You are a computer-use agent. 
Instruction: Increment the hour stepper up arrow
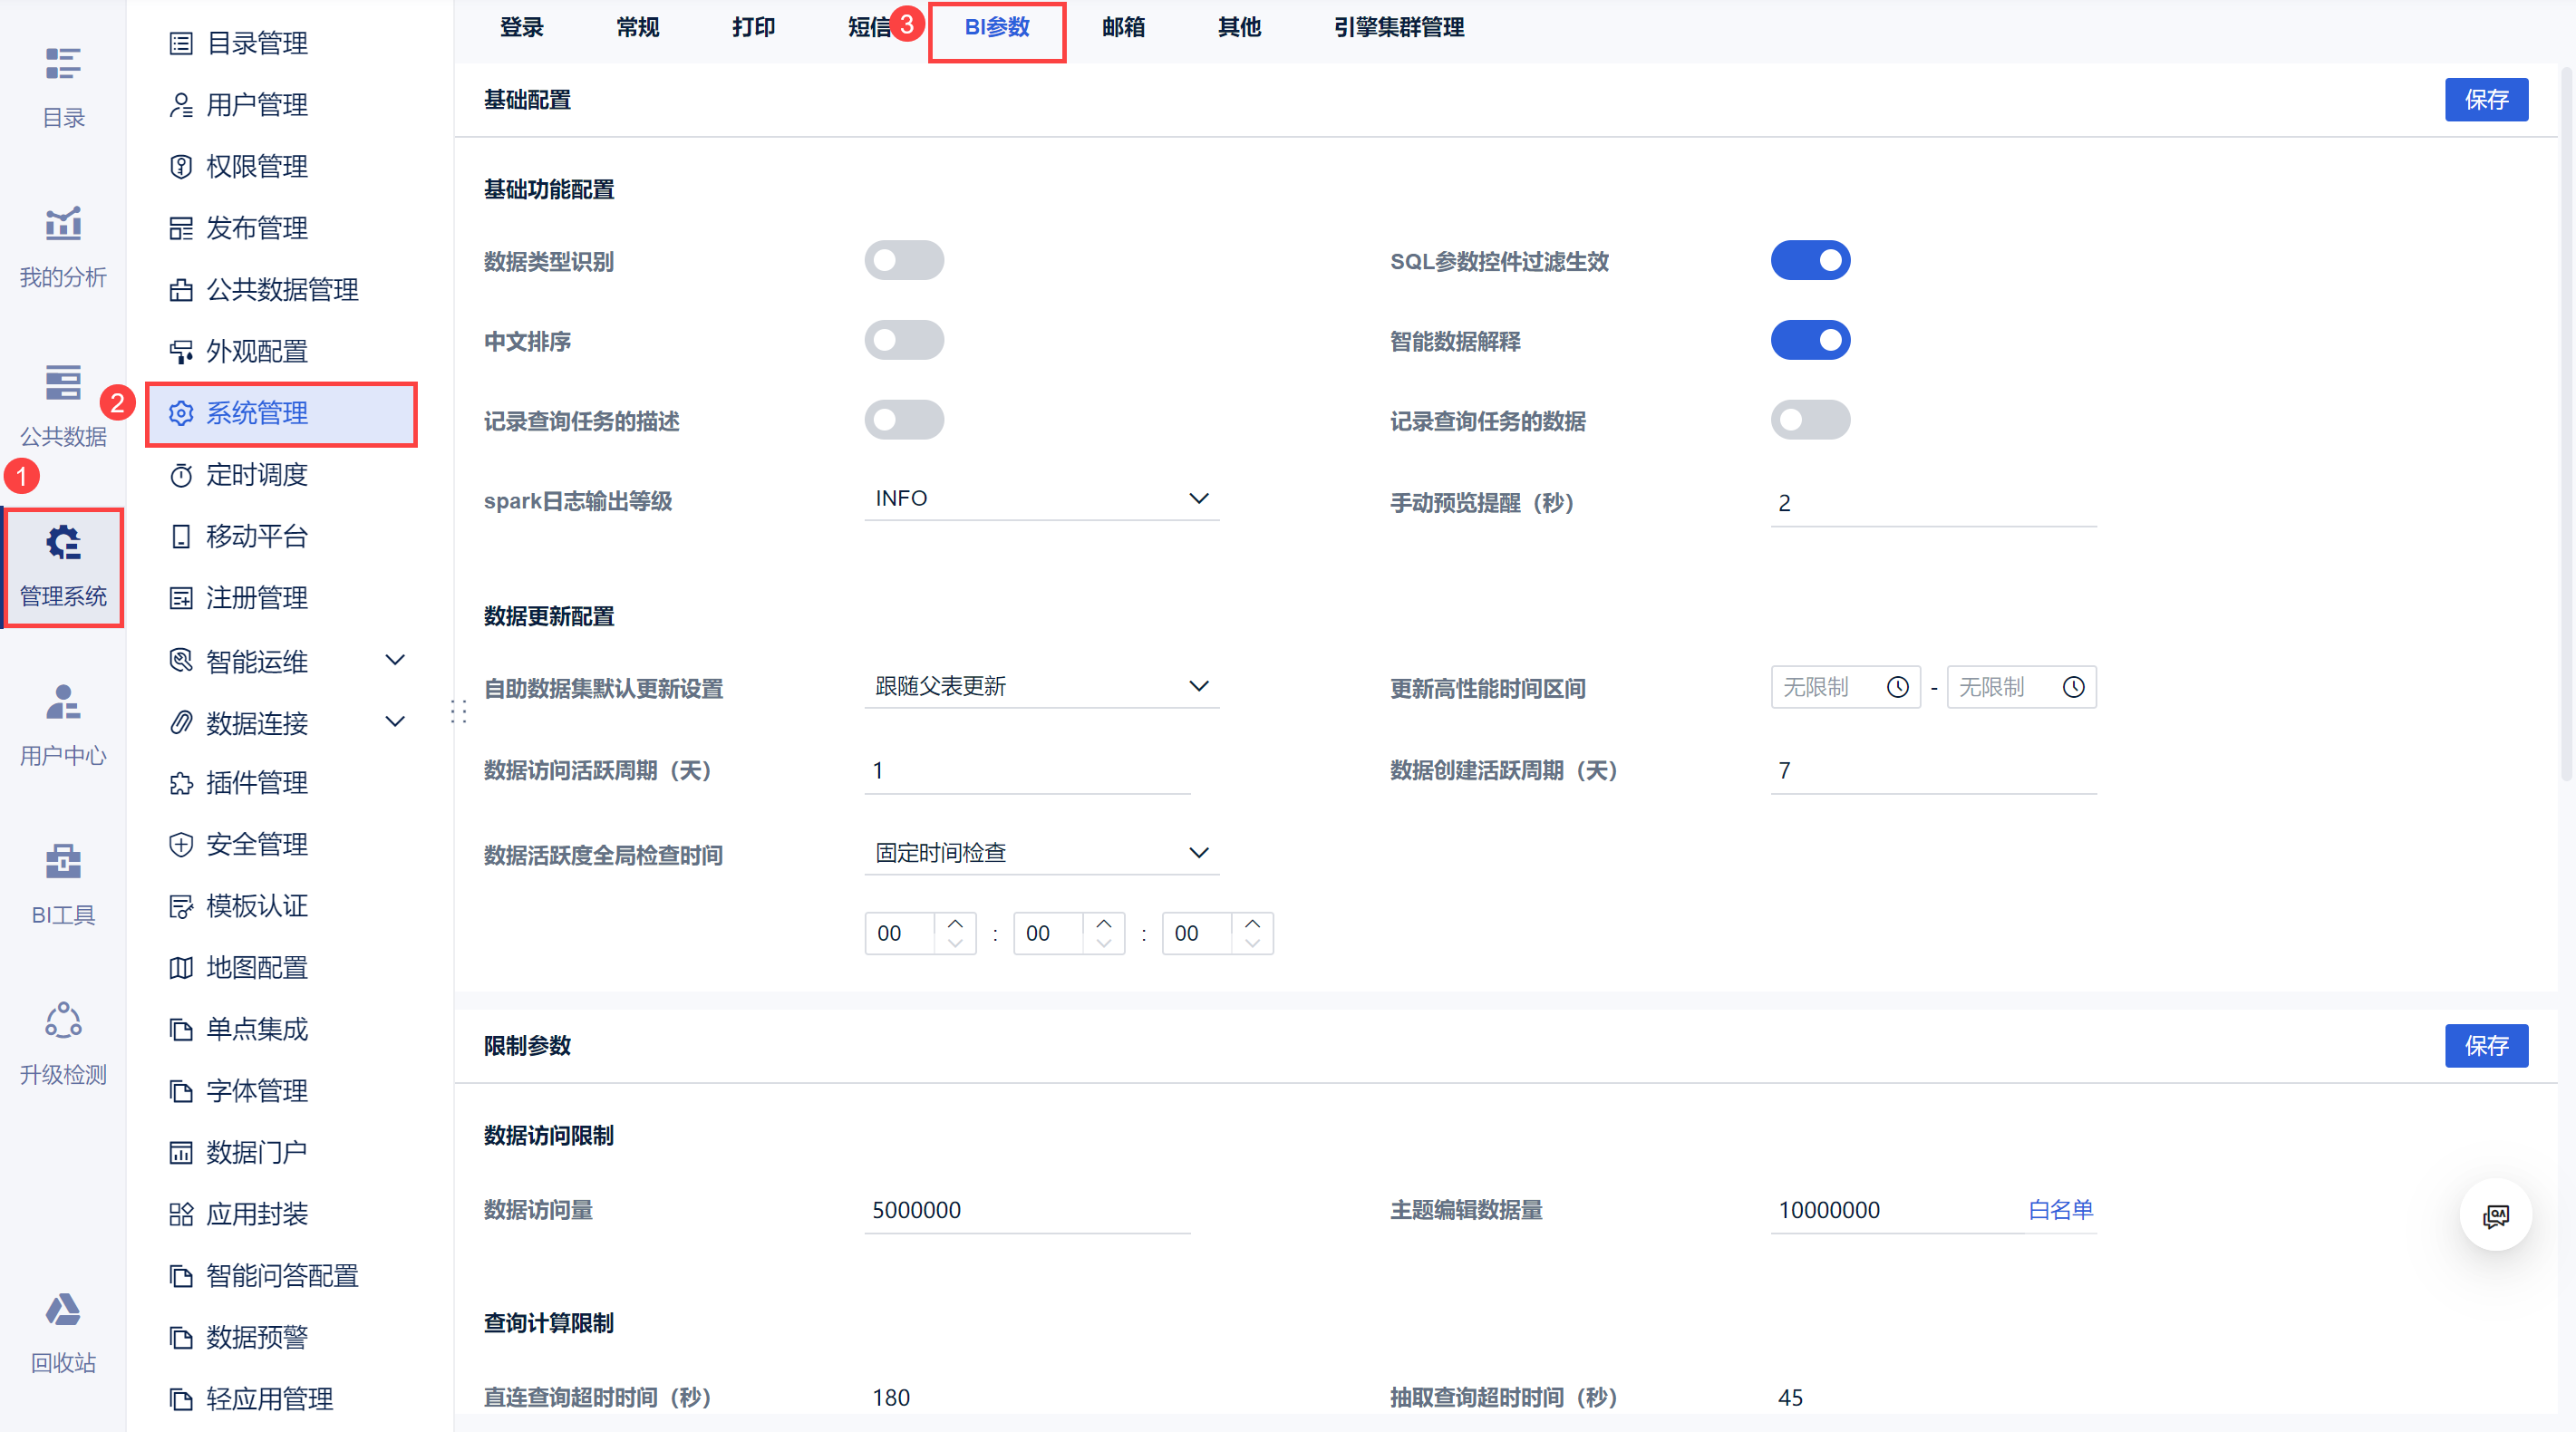click(955, 922)
